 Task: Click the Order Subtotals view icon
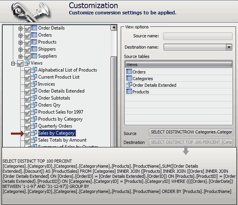click(34, 98)
